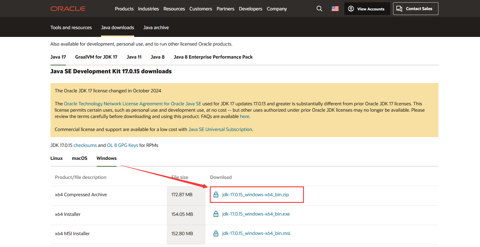
Task: Open the Products menu
Action: (124, 9)
